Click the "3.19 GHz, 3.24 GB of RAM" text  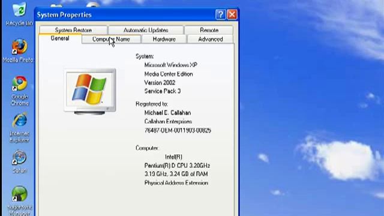176,174
